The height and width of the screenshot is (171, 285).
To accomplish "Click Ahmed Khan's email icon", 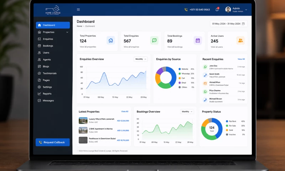I will coord(205,83).
